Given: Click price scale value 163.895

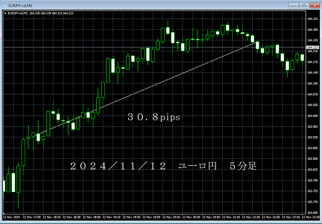Looking at the screenshot, I should pos(312,148).
